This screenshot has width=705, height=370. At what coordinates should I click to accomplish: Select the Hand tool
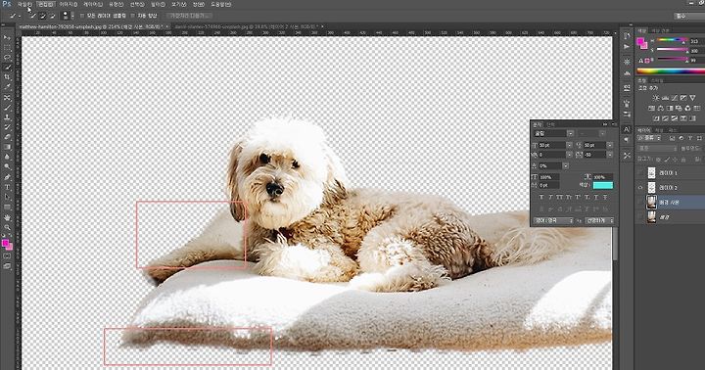(x=7, y=217)
